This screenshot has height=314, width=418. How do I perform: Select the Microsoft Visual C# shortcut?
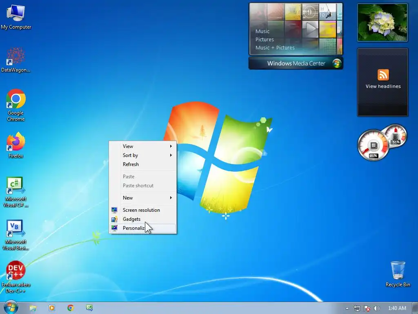click(x=16, y=192)
